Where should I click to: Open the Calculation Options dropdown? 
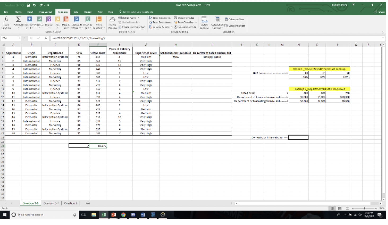pyautogui.click(x=217, y=24)
